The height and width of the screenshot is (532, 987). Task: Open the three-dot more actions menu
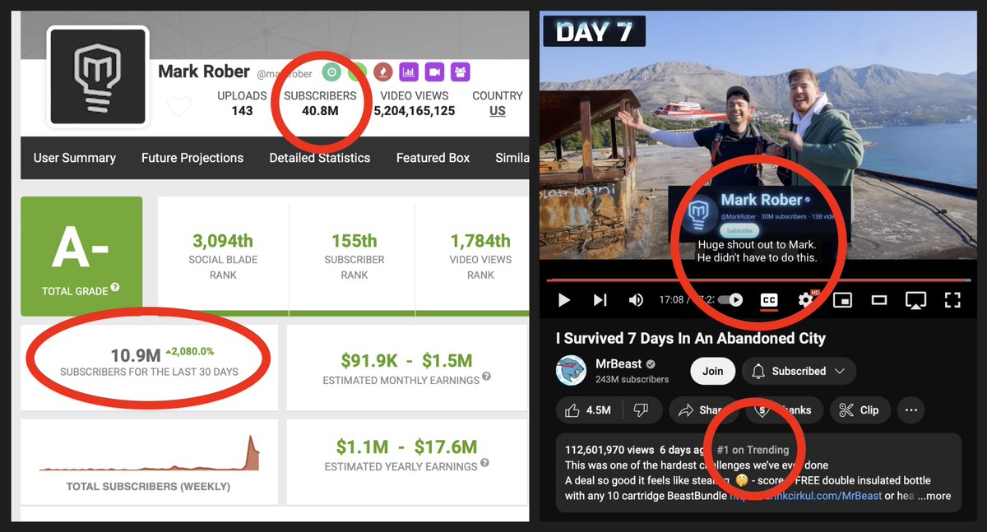911,409
